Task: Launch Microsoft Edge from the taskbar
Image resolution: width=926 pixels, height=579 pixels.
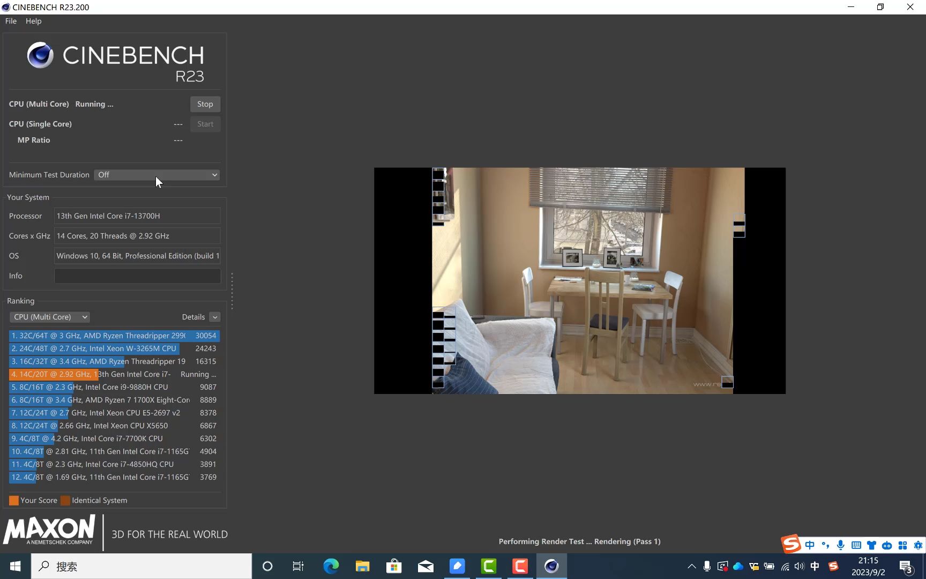Action: (331, 566)
